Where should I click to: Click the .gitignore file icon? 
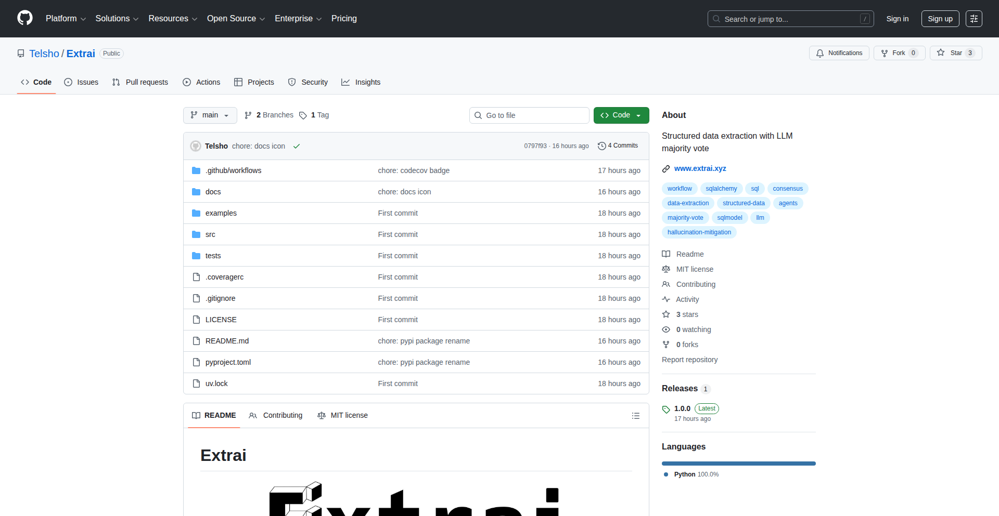[196, 298]
